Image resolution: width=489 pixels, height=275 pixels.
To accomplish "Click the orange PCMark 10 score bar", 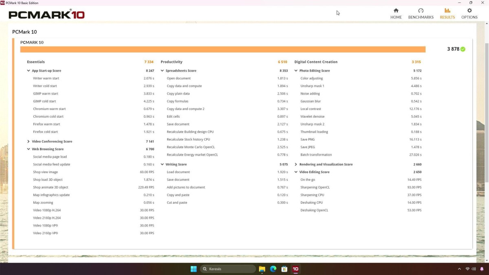I will coord(222,49).
